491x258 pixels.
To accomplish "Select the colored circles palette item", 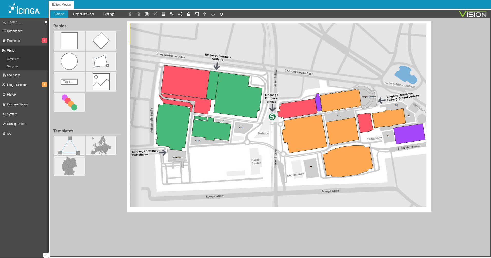I will click(x=69, y=102).
